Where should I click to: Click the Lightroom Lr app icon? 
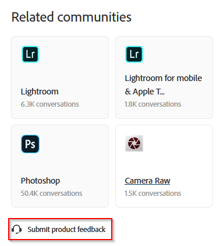pyautogui.click(x=30, y=54)
